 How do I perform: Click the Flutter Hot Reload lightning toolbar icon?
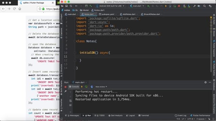(x=166, y=6)
